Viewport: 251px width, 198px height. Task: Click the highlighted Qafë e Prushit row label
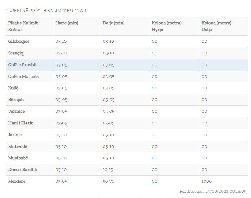[22, 65]
